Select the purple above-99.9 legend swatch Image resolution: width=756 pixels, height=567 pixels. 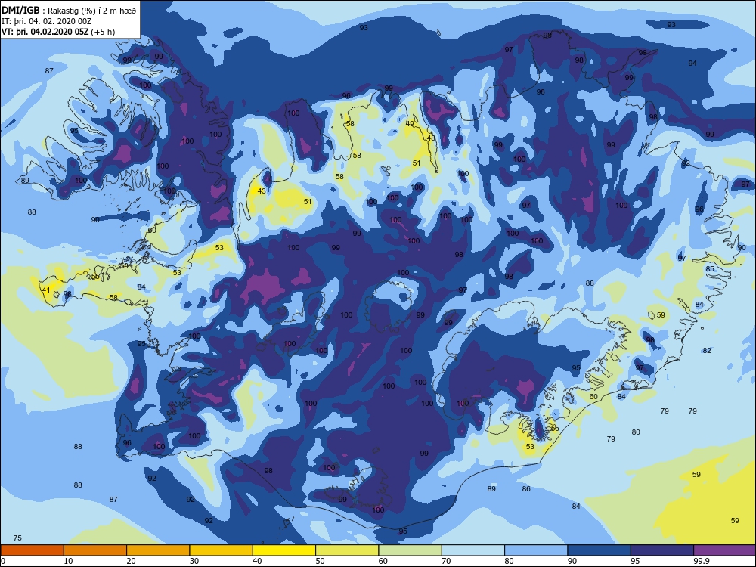point(725,550)
